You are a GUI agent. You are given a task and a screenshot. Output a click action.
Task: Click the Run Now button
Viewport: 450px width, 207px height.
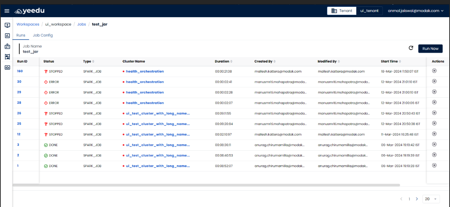pyautogui.click(x=430, y=49)
